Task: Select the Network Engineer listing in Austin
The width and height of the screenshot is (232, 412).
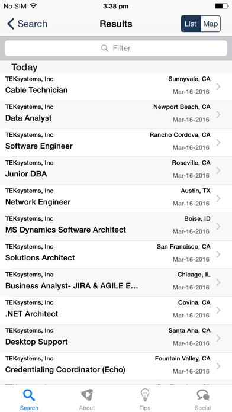Action: (x=116, y=199)
